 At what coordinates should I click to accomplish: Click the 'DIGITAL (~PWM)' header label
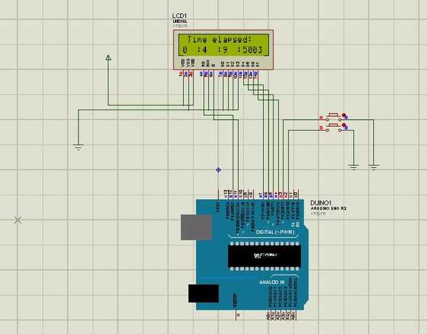[x=275, y=232]
